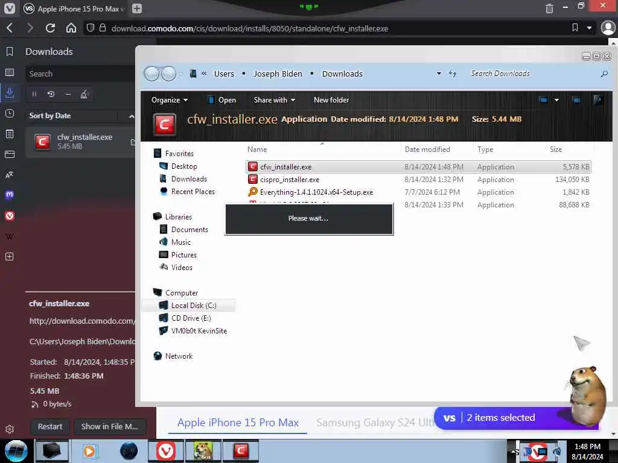Open the address path history dropdown
The height and width of the screenshot is (463, 618).
pyautogui.click(x=439, y=74)
